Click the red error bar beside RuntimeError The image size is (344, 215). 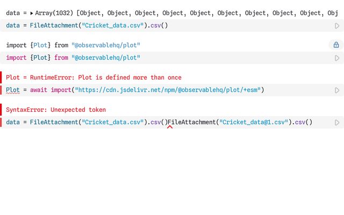pyautogui.click(x=1, y=77)
